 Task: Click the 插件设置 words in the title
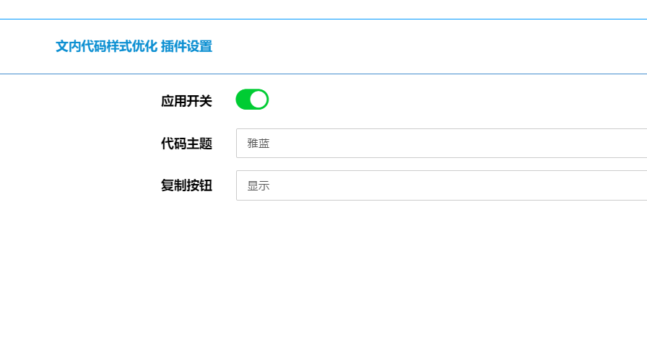coord(186,46)
